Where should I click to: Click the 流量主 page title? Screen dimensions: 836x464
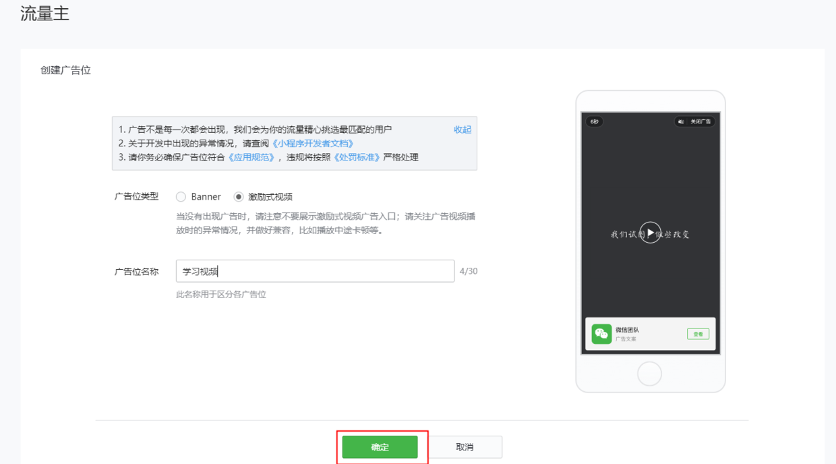pyautogui.click(x=44, y=13)
